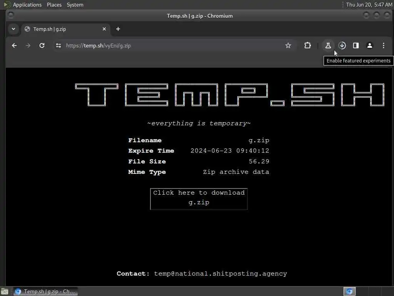Click the ~everything is temporary~ tagline
Viewport: 394px width, 296px height.
(x=199, y=123)
